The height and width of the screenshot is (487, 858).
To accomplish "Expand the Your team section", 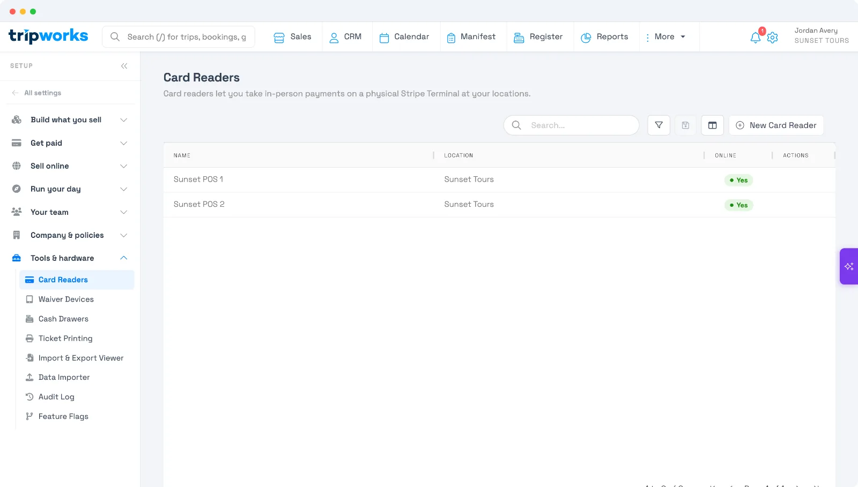I will click(x=124, y=212).
